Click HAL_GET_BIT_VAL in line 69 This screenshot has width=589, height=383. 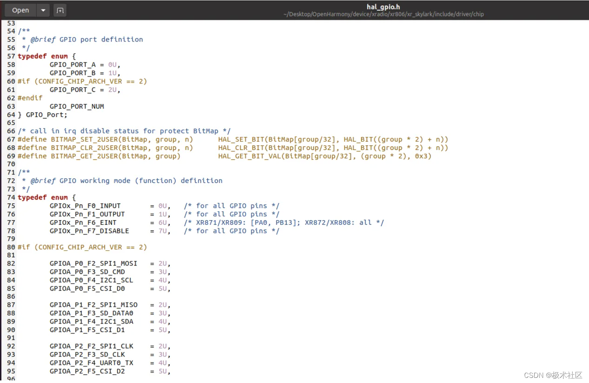(x=250, y=156)
